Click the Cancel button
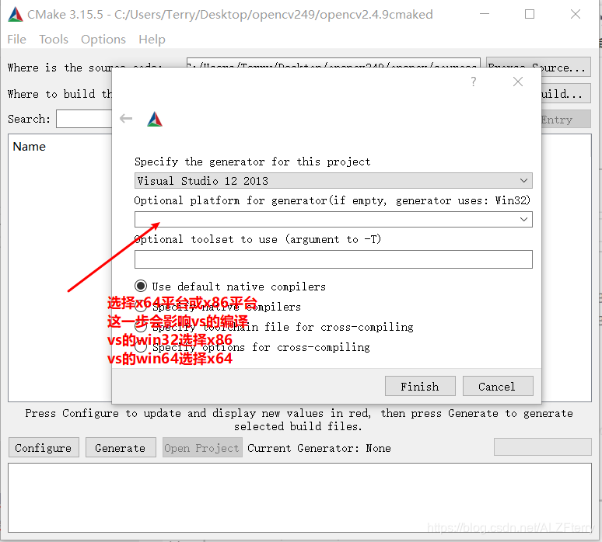Viewport: 602px width, 542px height. [498, 386]
